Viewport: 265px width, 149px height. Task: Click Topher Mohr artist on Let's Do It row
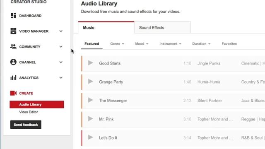[x=215, y=138]
